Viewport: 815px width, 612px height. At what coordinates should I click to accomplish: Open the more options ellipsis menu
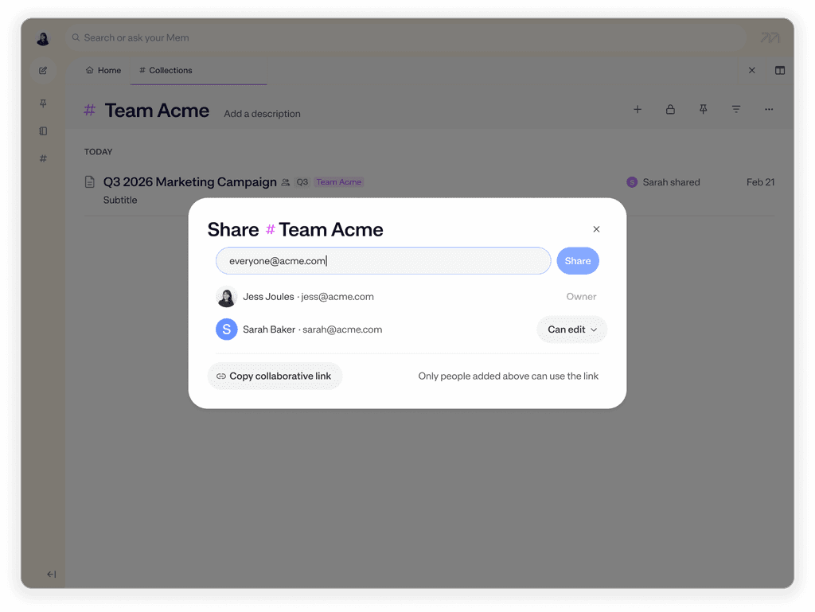769,109
